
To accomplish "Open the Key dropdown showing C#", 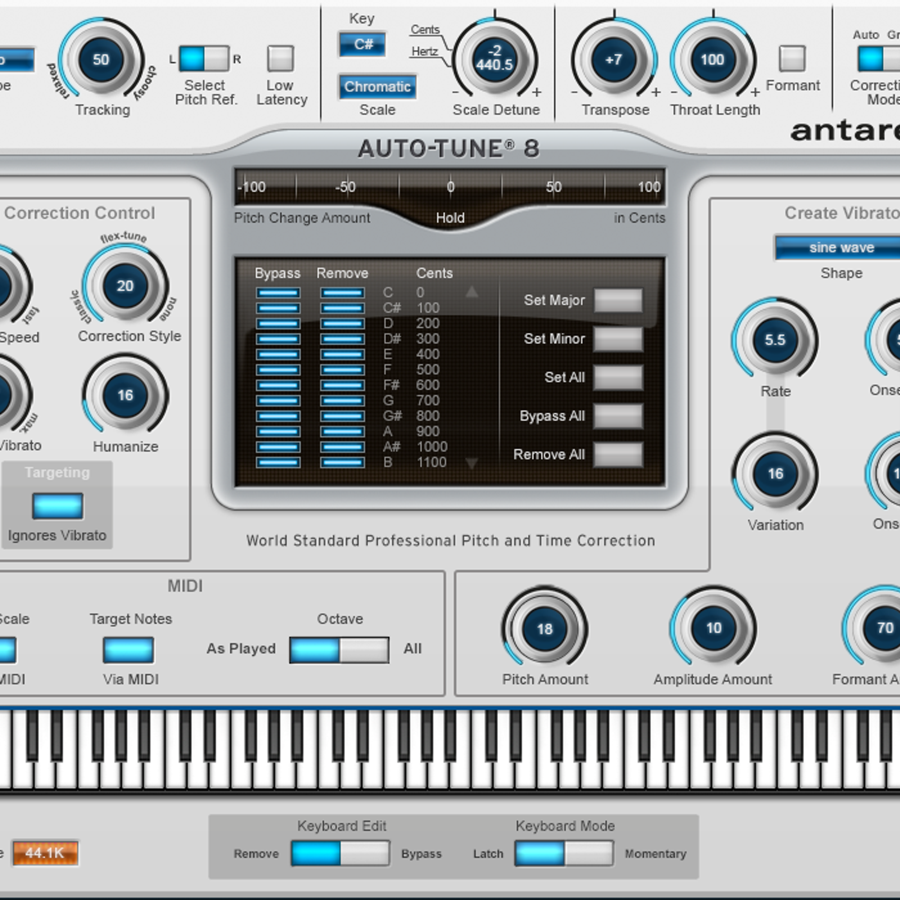I will coord(362,44).
